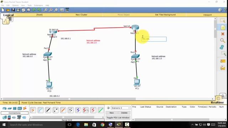The width and height of the screenshot is (228, 128).
Task: Select the End Devices category
Action: [x=5, y=117]
